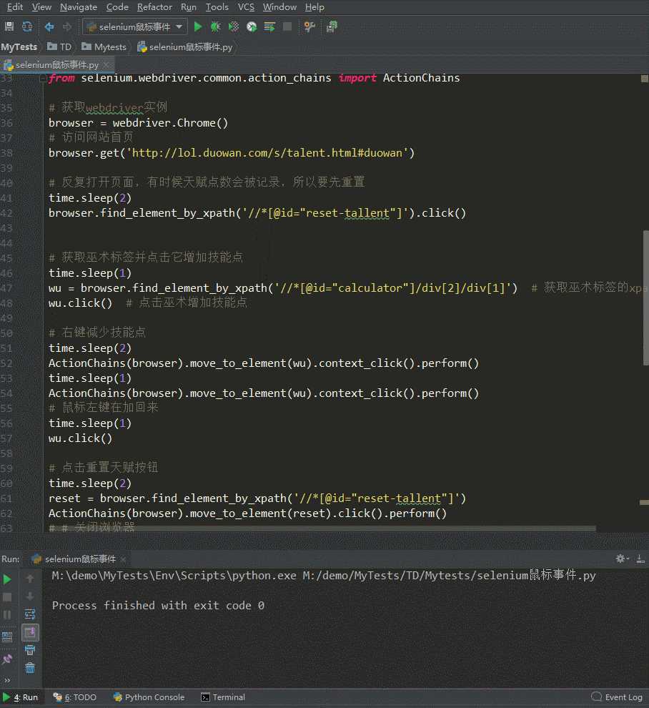Open the Code menu

pos(117,6)
